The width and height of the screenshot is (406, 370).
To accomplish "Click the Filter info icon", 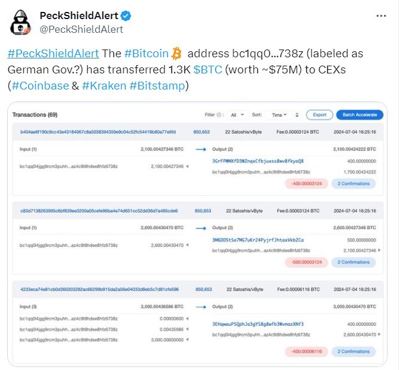I will point(219,115).
